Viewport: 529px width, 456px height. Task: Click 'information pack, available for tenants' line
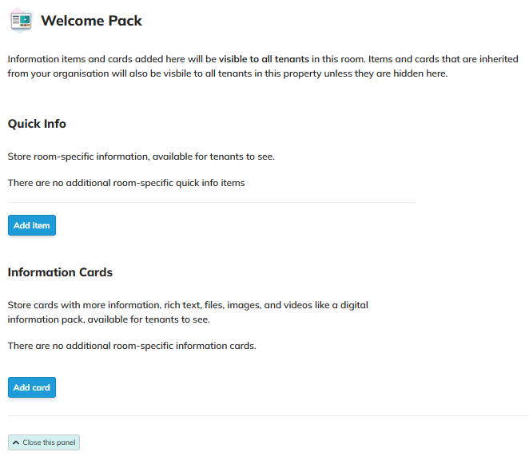[109, 319]
